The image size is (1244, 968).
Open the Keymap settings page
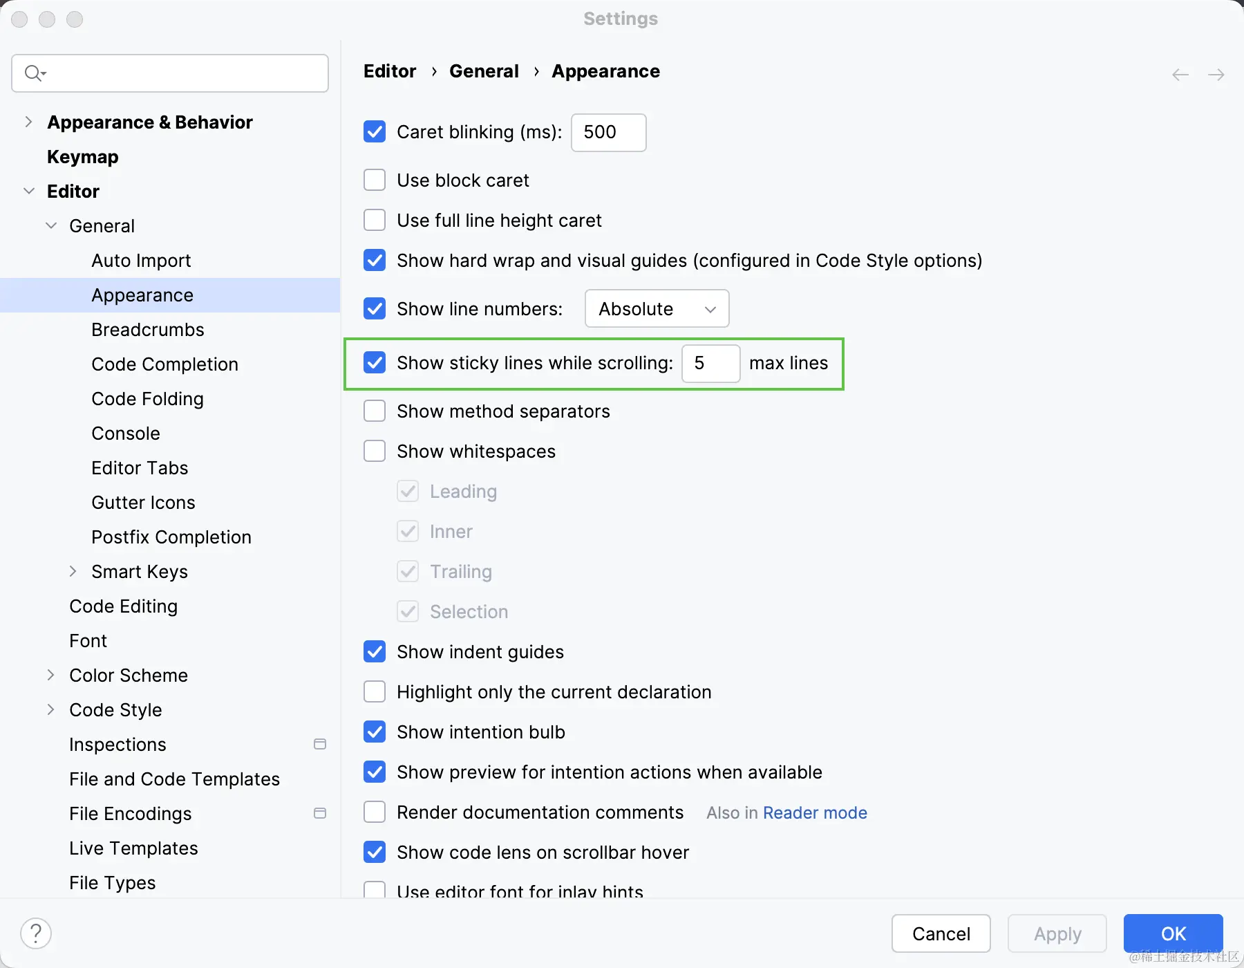click(x=83, y=156)
